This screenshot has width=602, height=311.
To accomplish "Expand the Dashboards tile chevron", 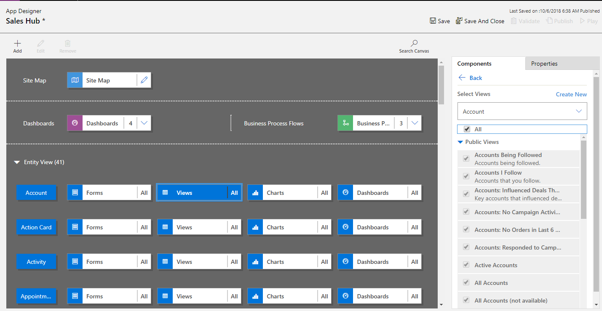I will tap(144, 123).
